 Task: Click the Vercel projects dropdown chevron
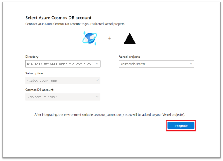191,64
